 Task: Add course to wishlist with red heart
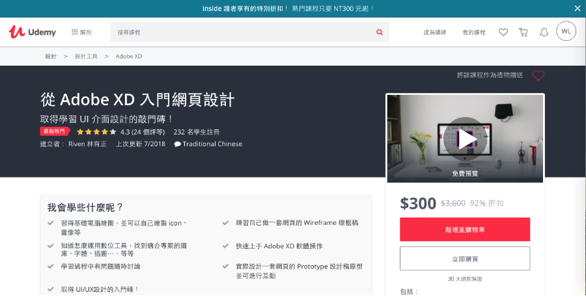[538, 75]
